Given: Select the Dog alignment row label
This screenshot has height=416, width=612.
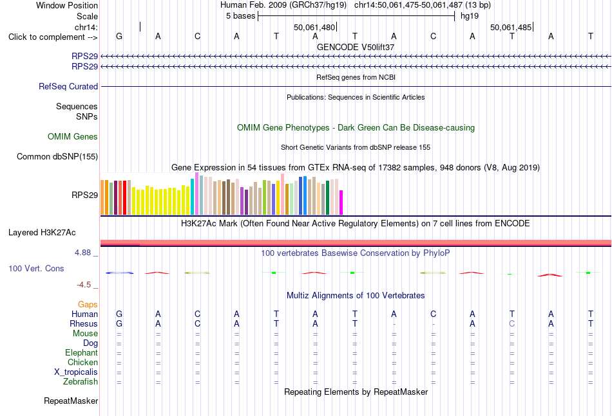Looking at the screenshot, I should [x=90, y=343].
